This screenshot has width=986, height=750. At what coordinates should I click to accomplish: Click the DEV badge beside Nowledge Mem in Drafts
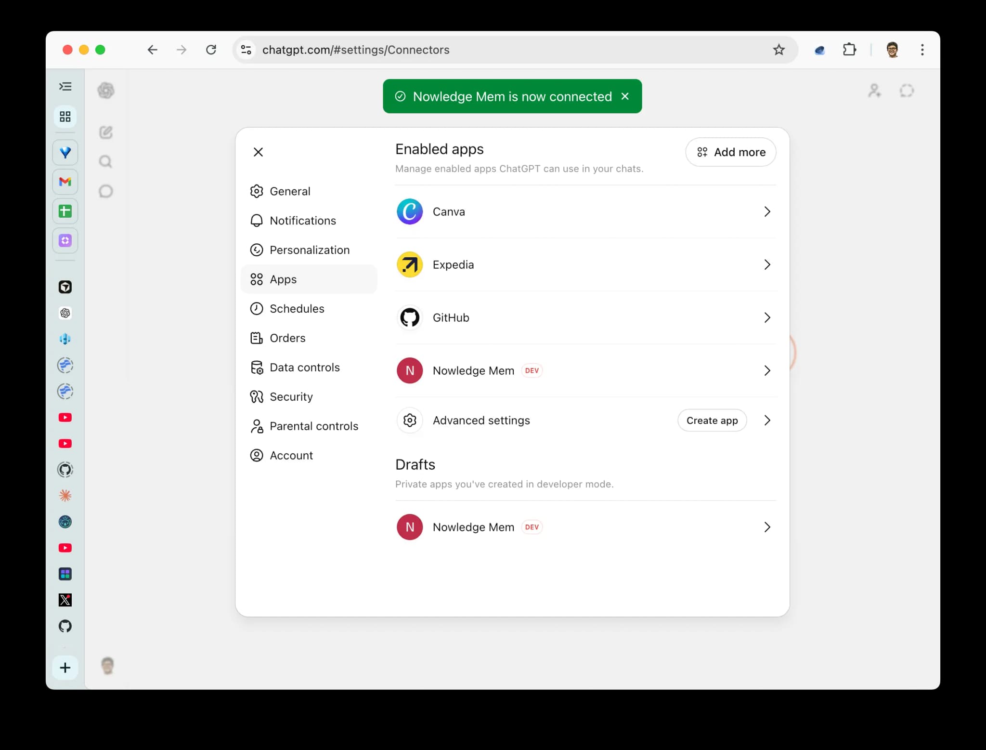point(532,527)
